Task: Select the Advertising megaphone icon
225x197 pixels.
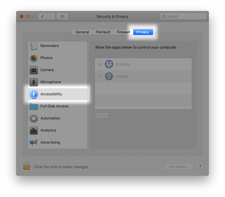Action: [34, 143]
